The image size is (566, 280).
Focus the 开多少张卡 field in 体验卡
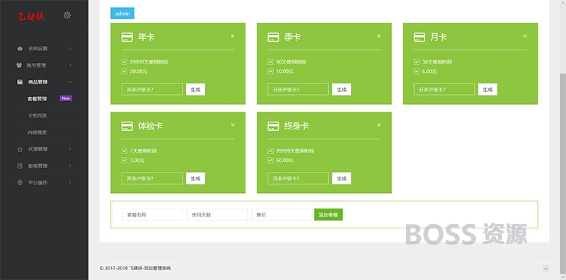(152, 178)
